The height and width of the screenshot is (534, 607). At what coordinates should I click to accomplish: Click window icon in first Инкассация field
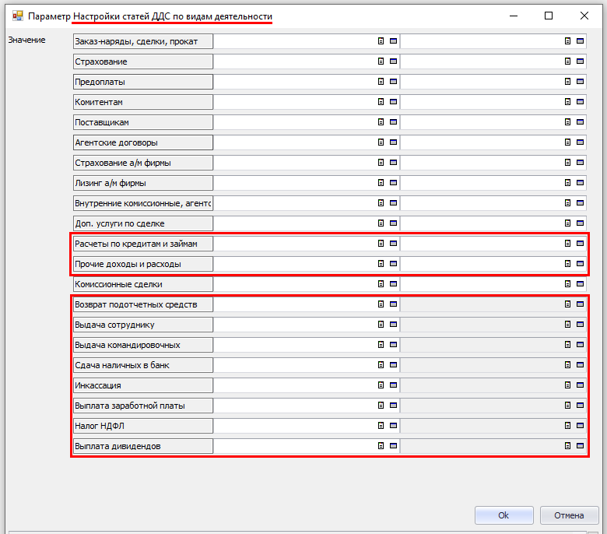[x=393, y=385]
